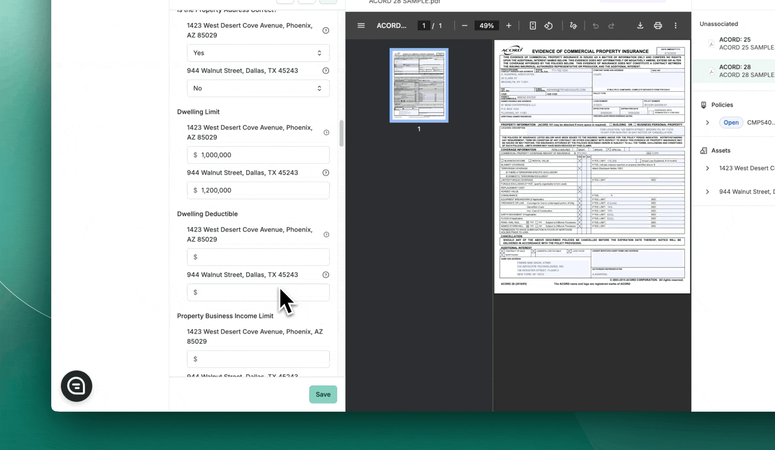
Task: Print the PDF document
Action: [x=658, y=26]
